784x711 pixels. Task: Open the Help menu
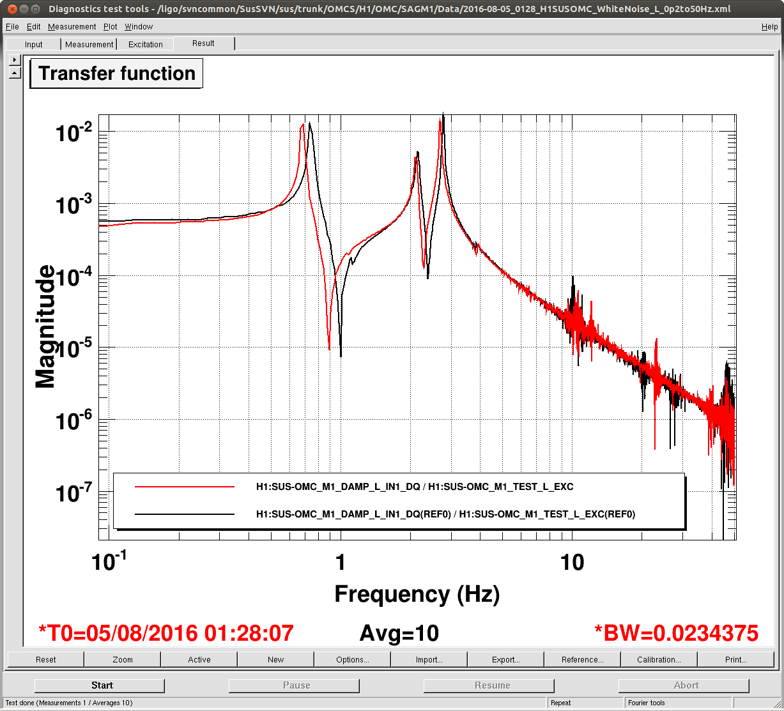(x=769, y=27)
